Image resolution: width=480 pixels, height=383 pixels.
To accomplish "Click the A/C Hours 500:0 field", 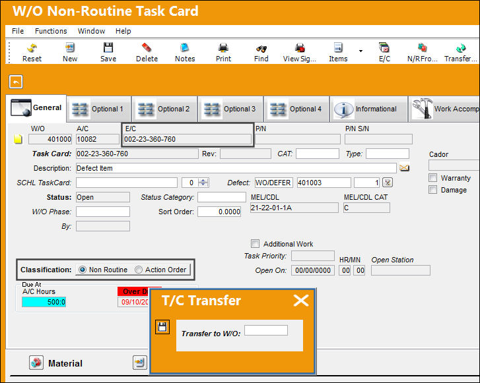I will (44, 302).
